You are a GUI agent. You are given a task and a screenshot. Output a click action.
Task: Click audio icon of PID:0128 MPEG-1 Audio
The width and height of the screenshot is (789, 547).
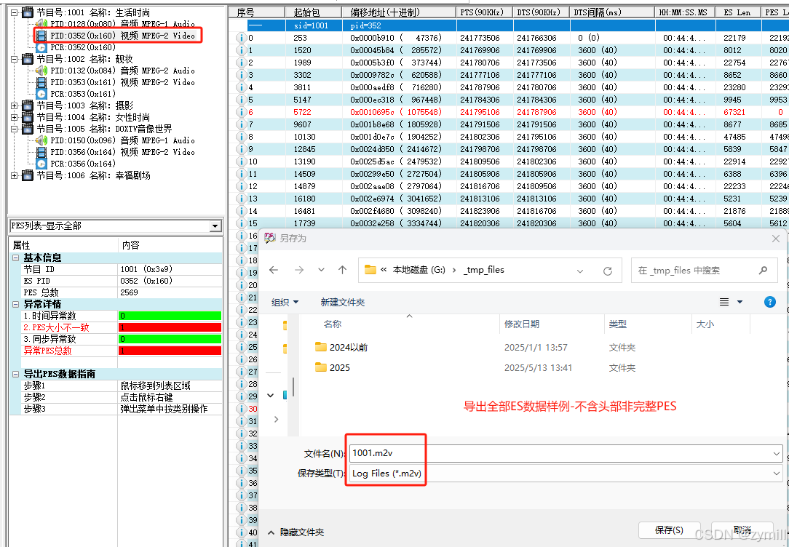pos(41,23)
